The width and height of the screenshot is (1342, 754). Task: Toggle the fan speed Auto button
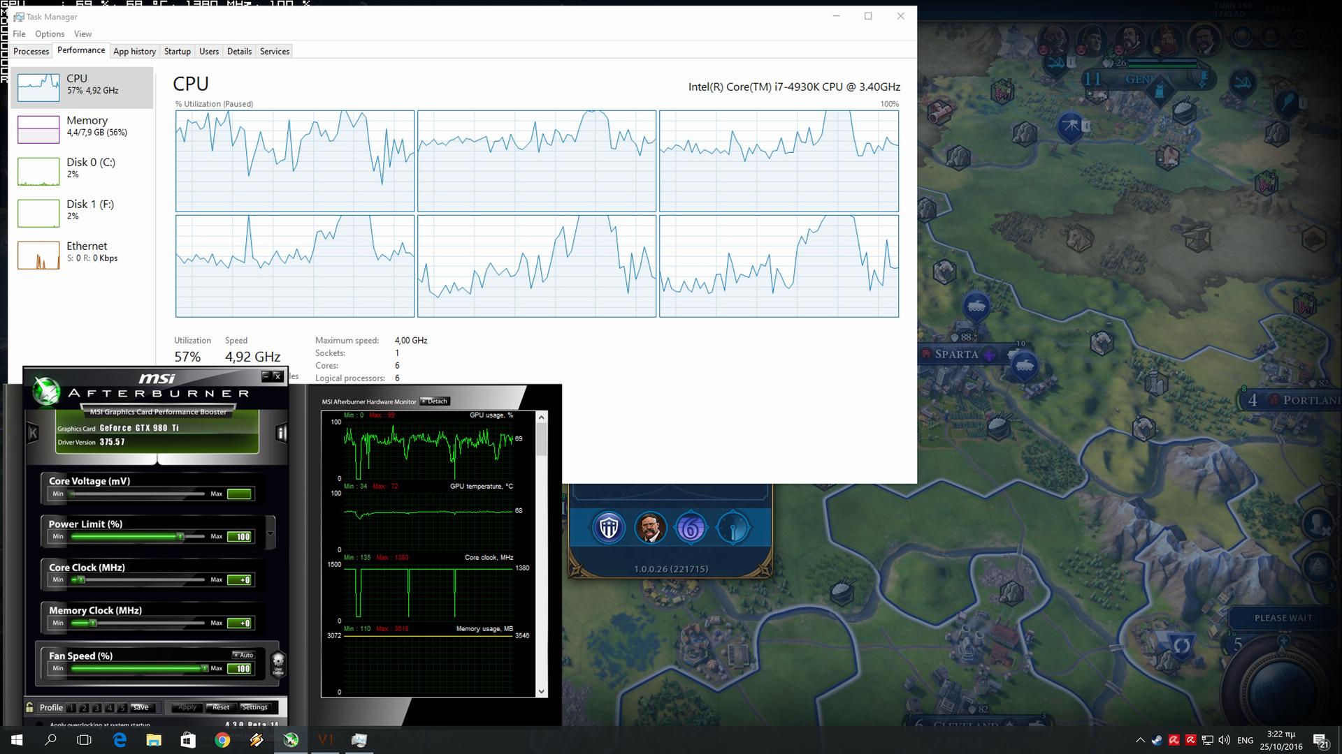click(x=244, y=655)
